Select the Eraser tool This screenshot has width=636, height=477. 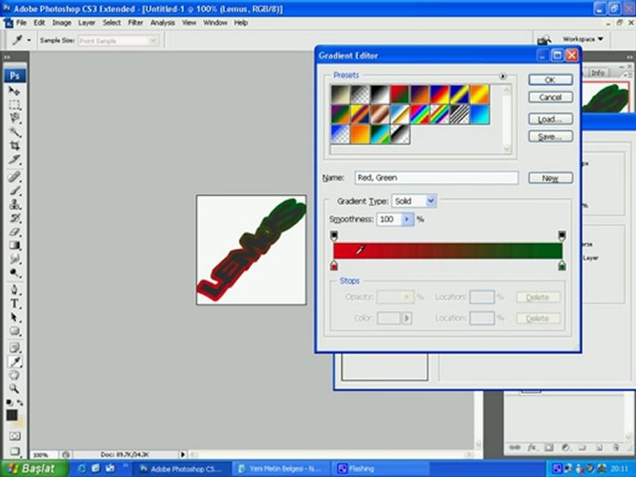pos(15,232)
